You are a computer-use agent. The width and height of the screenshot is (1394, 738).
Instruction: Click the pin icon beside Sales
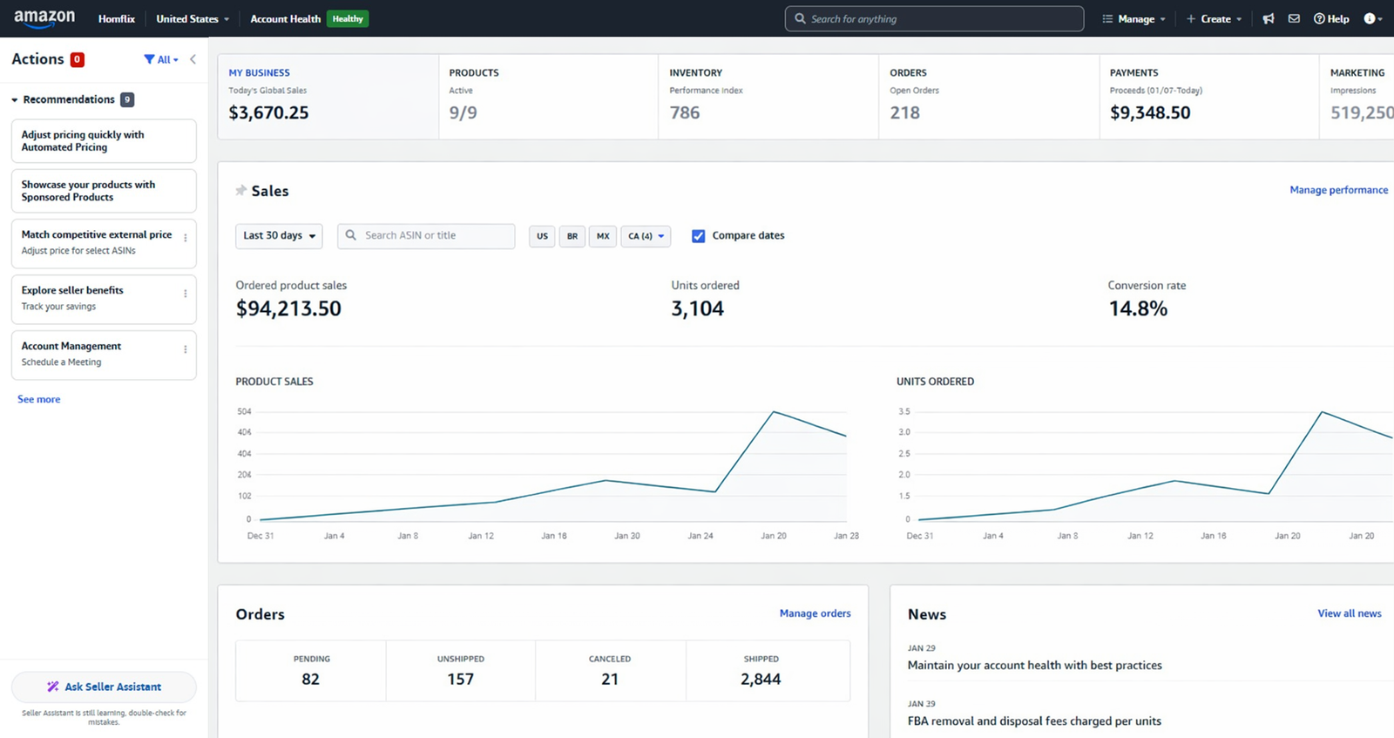[x=241, y=191]
